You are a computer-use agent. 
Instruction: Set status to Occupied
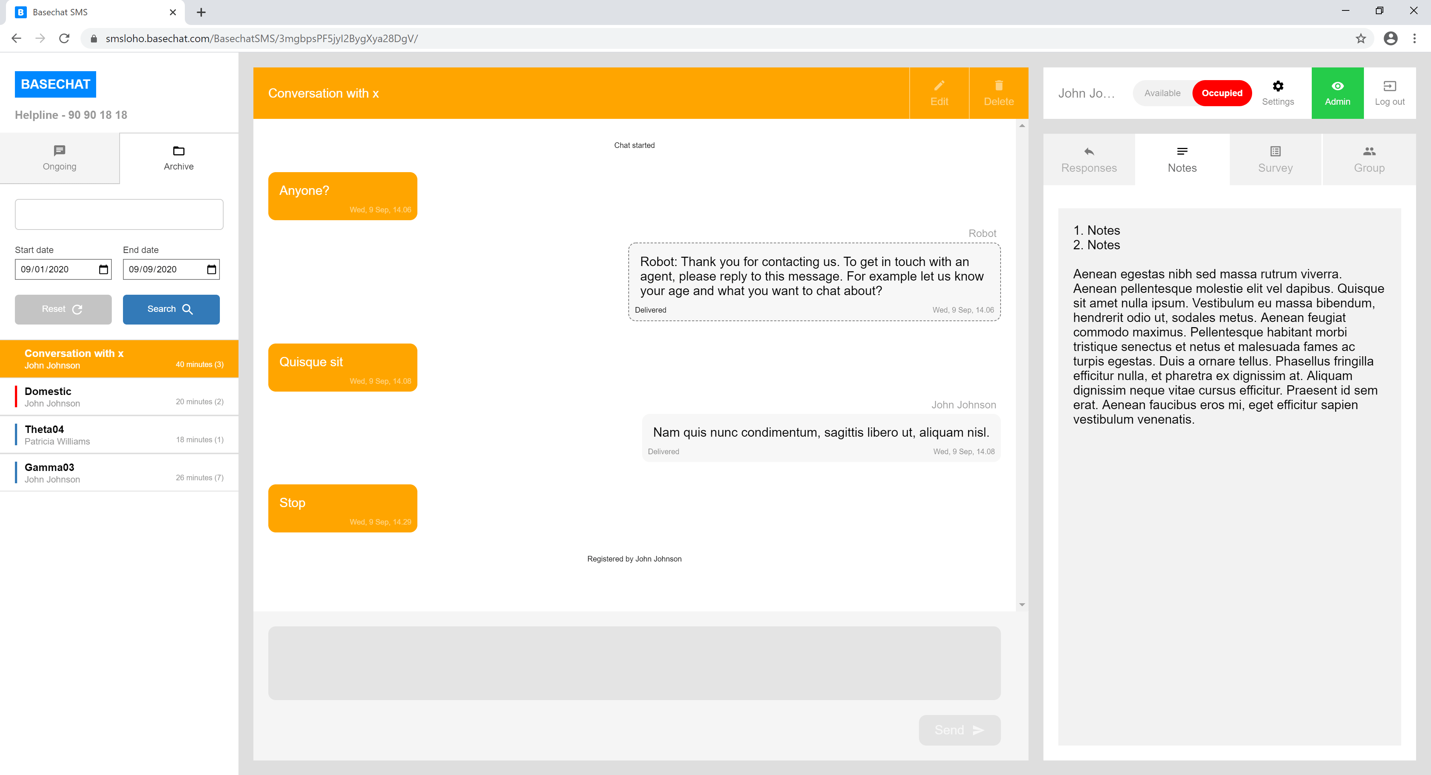1222,93
